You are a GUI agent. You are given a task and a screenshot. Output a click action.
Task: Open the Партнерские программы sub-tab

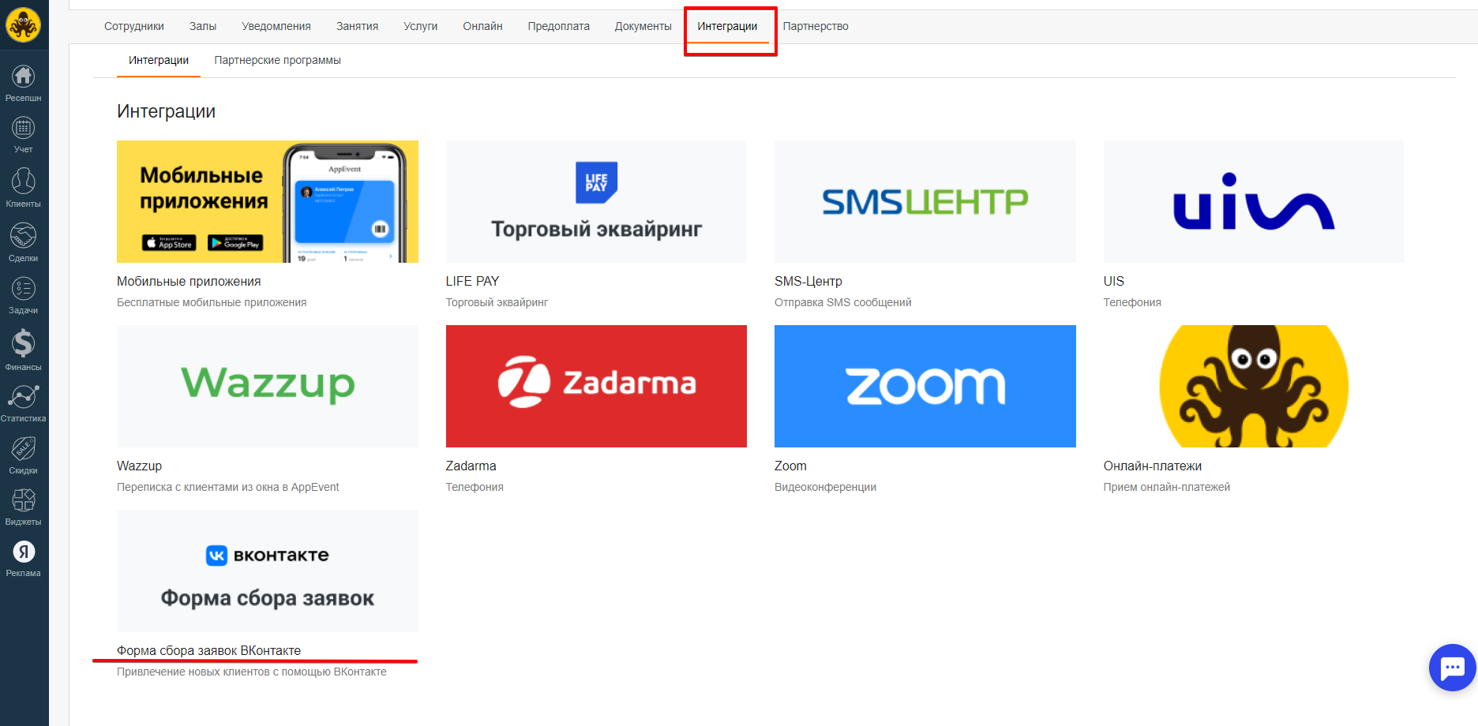point(277,60)
